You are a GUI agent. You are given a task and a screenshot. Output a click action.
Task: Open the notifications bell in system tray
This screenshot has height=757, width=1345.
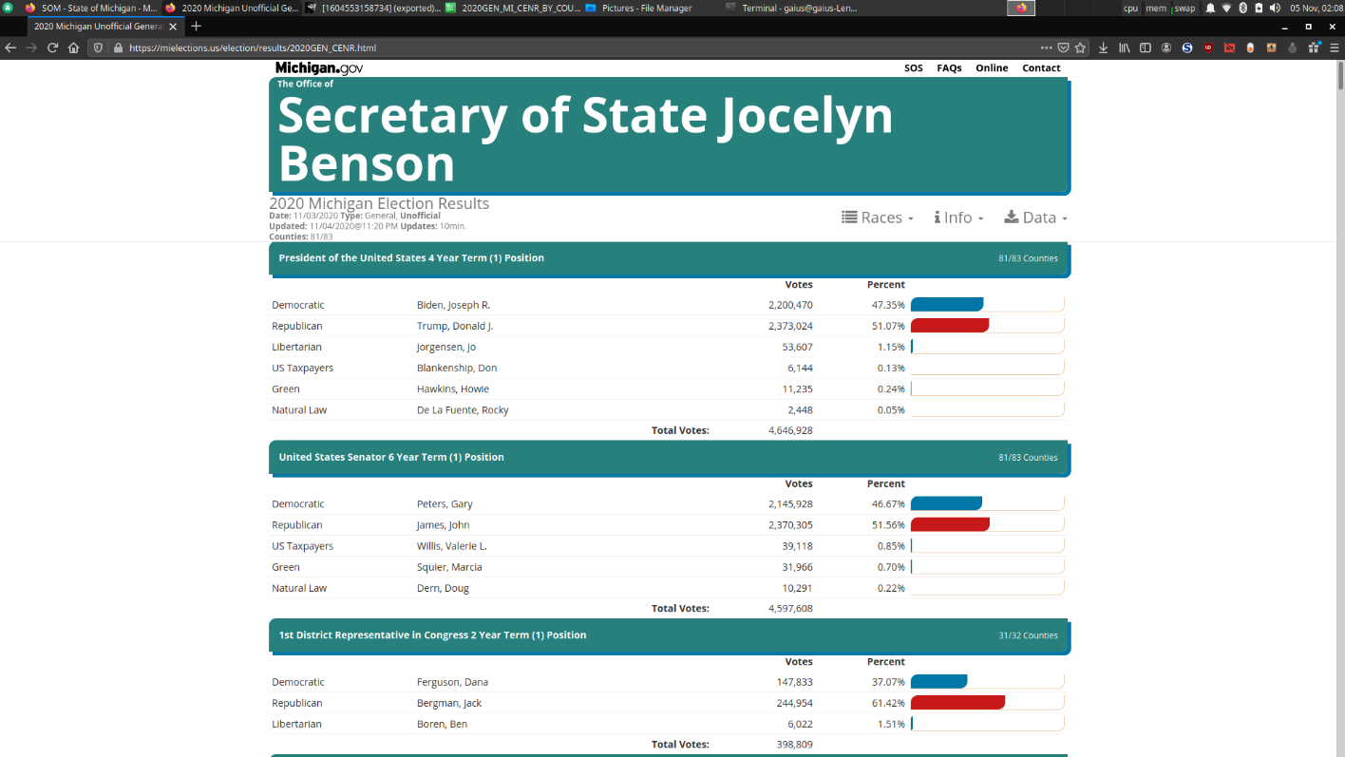click(1210, 8)
